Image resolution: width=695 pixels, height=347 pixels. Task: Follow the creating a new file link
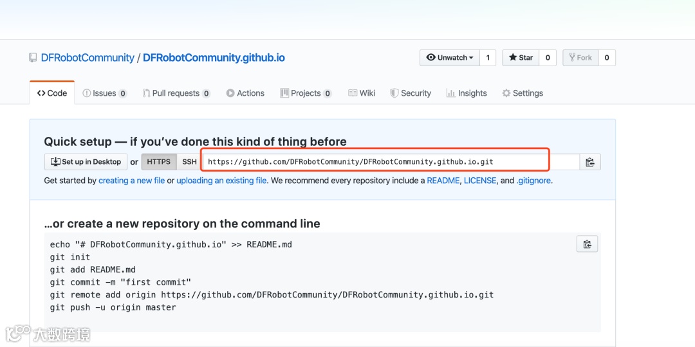point(132,181)
